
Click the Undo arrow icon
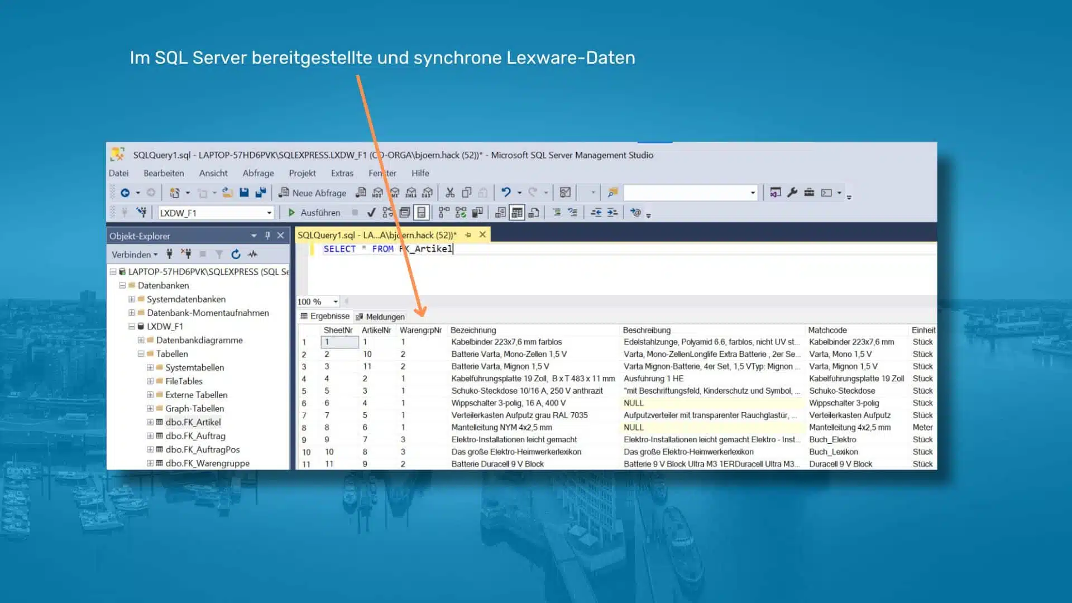506,193
